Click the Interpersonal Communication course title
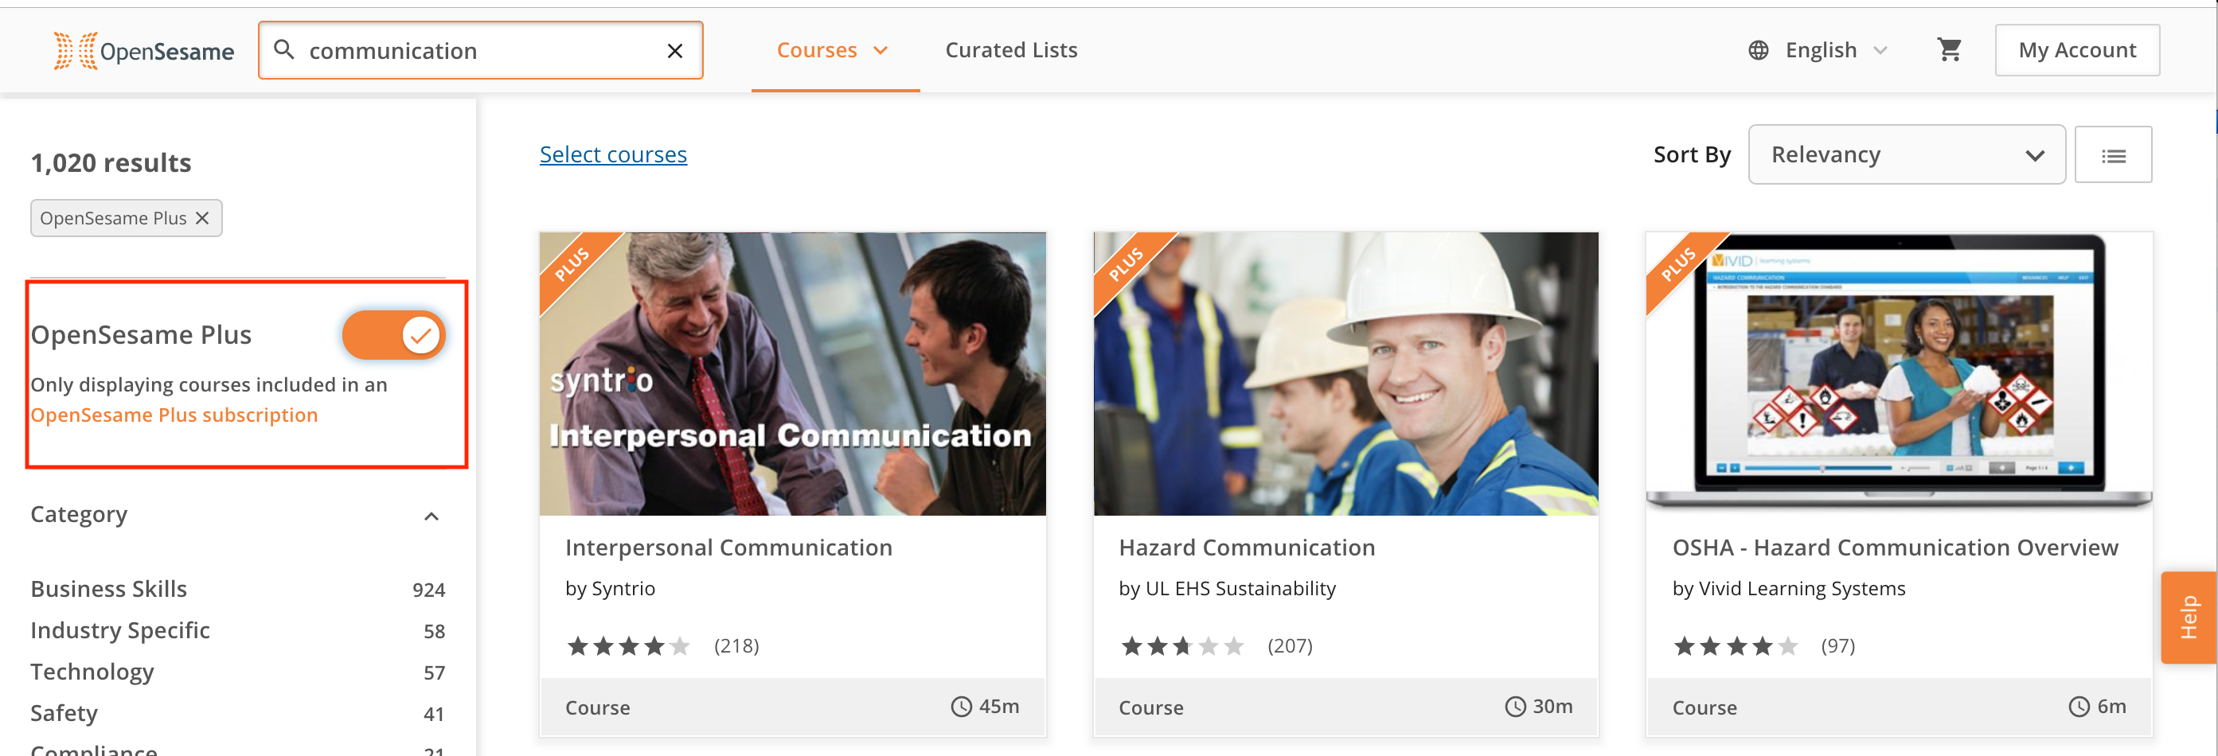This screenshot has width=2218, height=756. pos(728,548)
